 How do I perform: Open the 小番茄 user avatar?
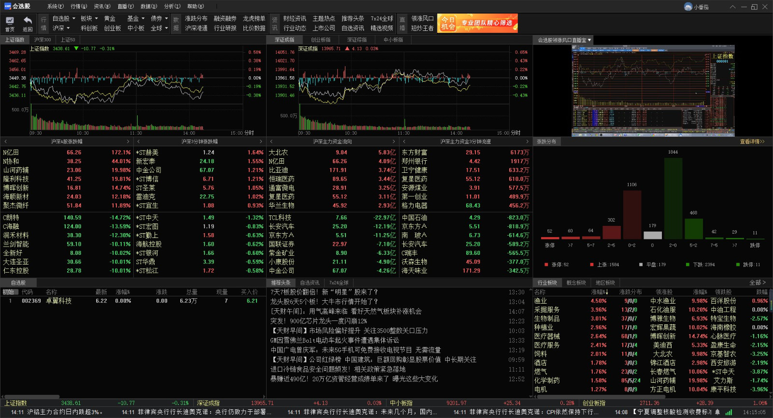click(688, 7)
